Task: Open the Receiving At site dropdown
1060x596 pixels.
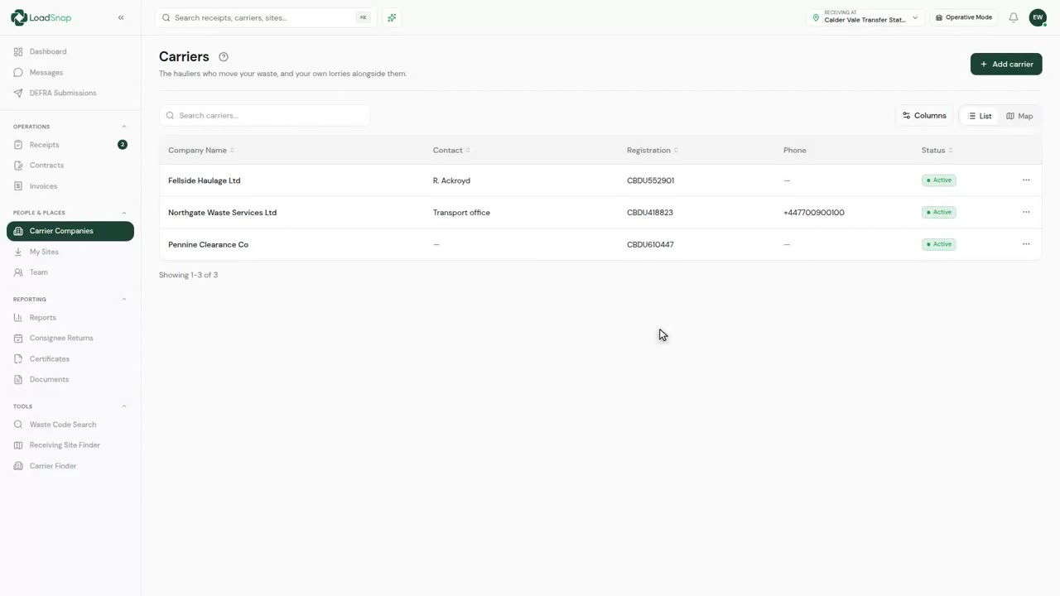Action: [x=865, y=17]
